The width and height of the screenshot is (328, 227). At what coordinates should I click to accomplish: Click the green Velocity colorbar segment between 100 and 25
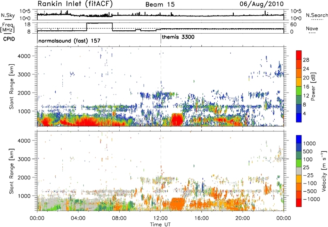[299, 163]
